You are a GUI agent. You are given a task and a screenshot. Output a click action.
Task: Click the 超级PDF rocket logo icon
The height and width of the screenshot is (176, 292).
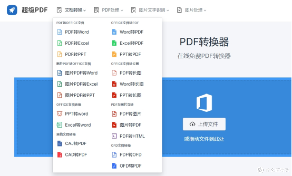coord(12,10)
